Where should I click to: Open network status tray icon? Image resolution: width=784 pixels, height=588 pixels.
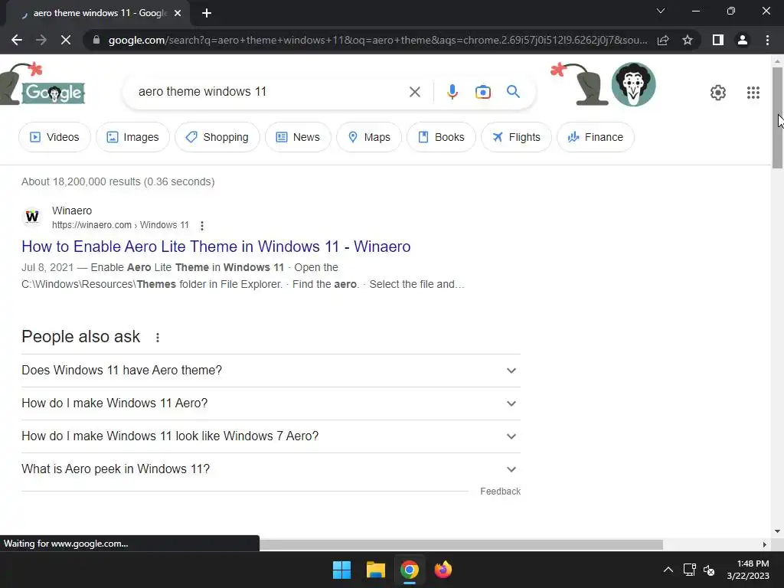pos(690,570)
